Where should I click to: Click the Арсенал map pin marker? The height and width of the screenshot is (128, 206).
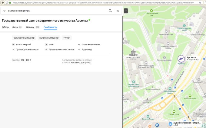point(181,59)
